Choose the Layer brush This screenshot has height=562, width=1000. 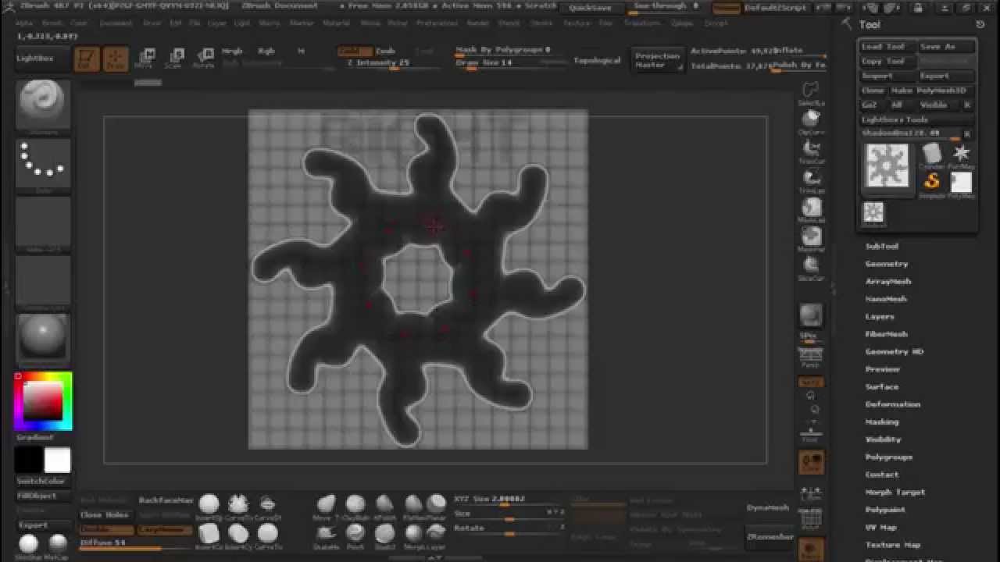[x=437, y=535]
